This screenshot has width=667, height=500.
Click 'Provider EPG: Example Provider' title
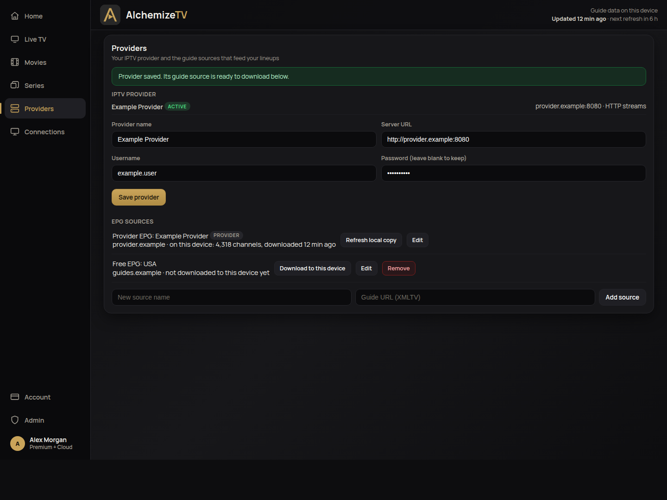coord(160,236)
